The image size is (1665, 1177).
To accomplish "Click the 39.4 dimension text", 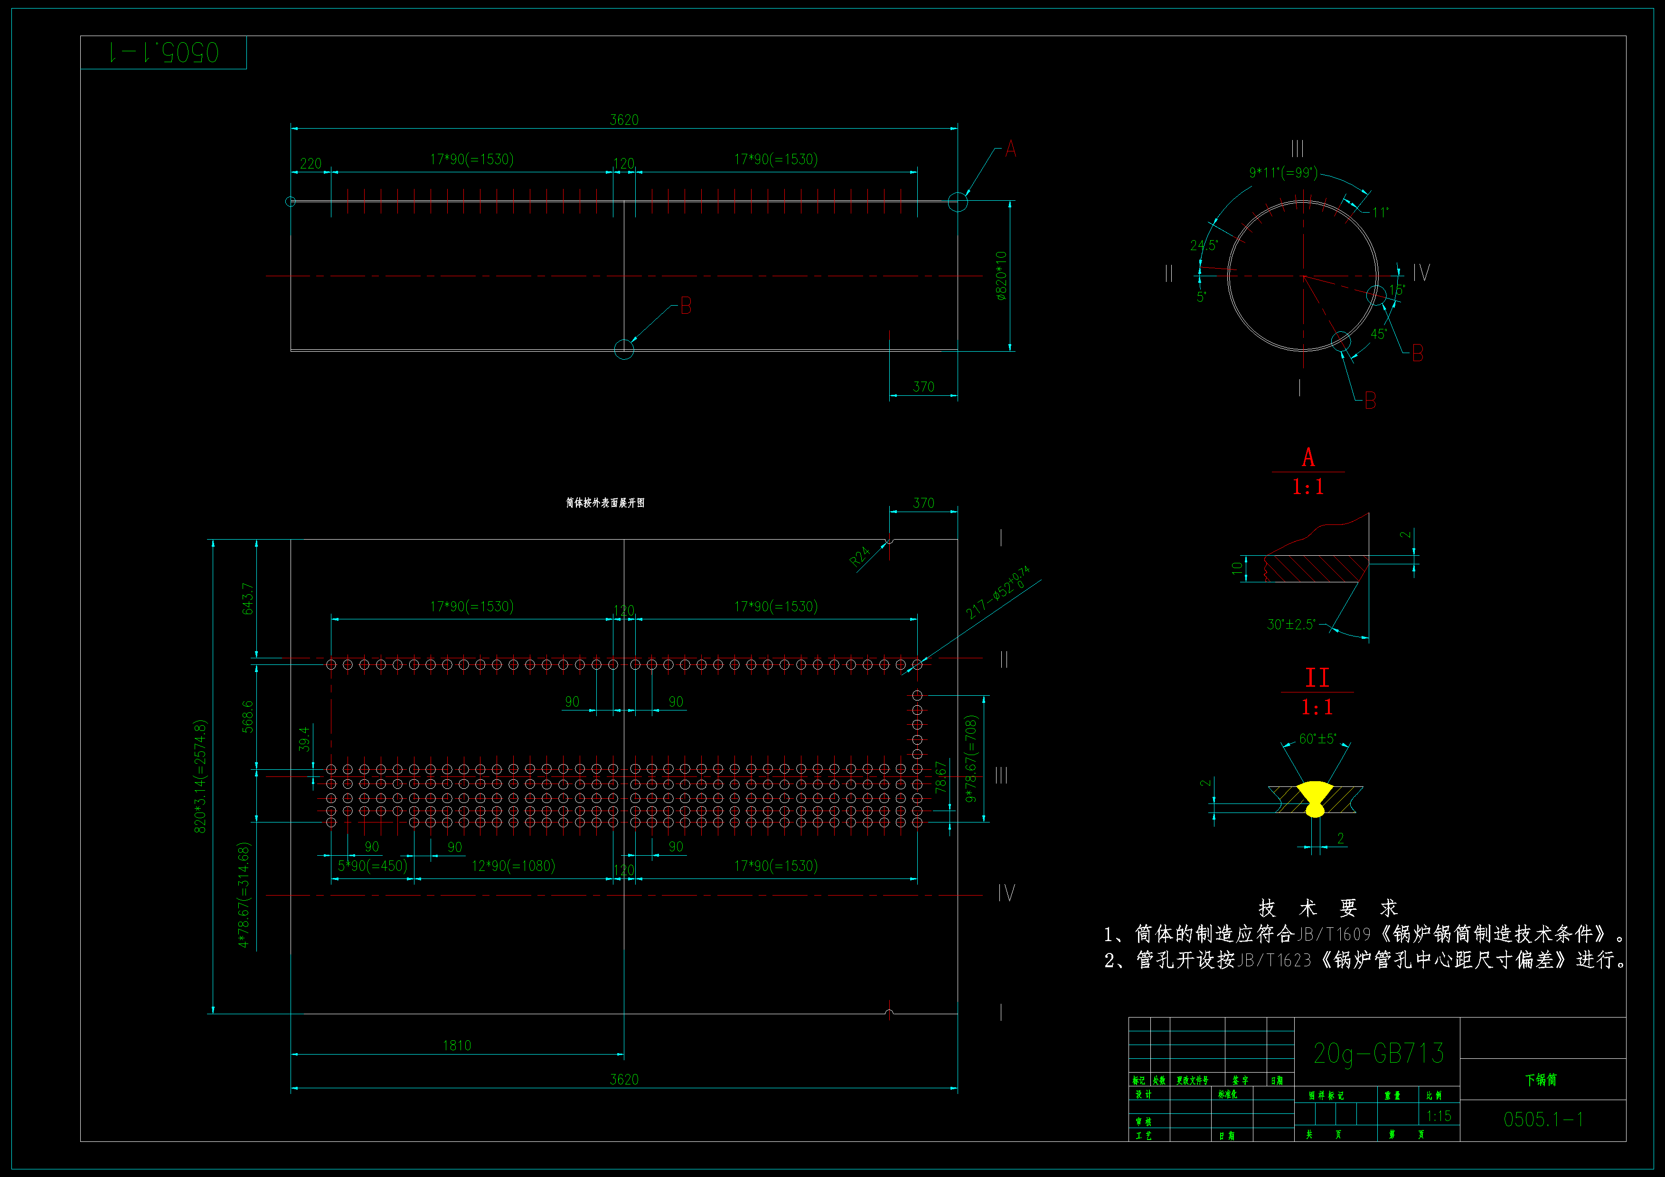I will point(304,738).
